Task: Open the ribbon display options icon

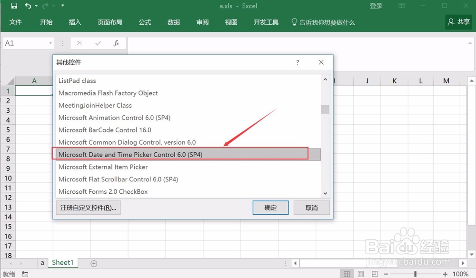Action: pos(401,5)
